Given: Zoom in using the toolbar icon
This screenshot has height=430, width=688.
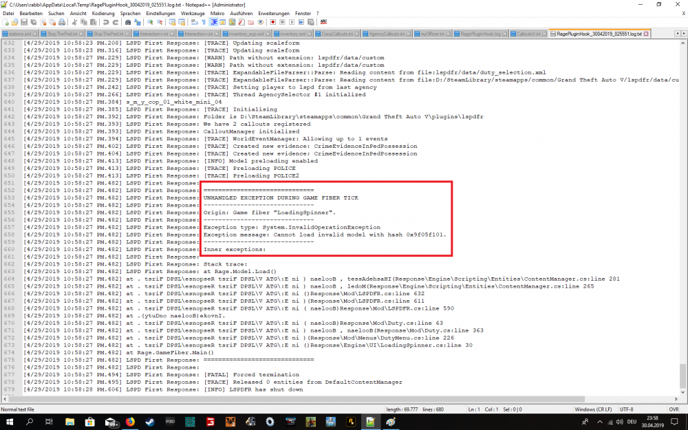Looking at the screenshot, I should coord(150,22).
